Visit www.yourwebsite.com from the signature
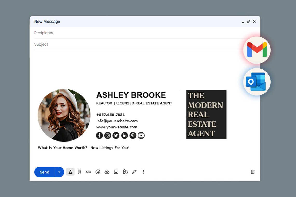Screen dimensions: 296x197 click(117, 127)
